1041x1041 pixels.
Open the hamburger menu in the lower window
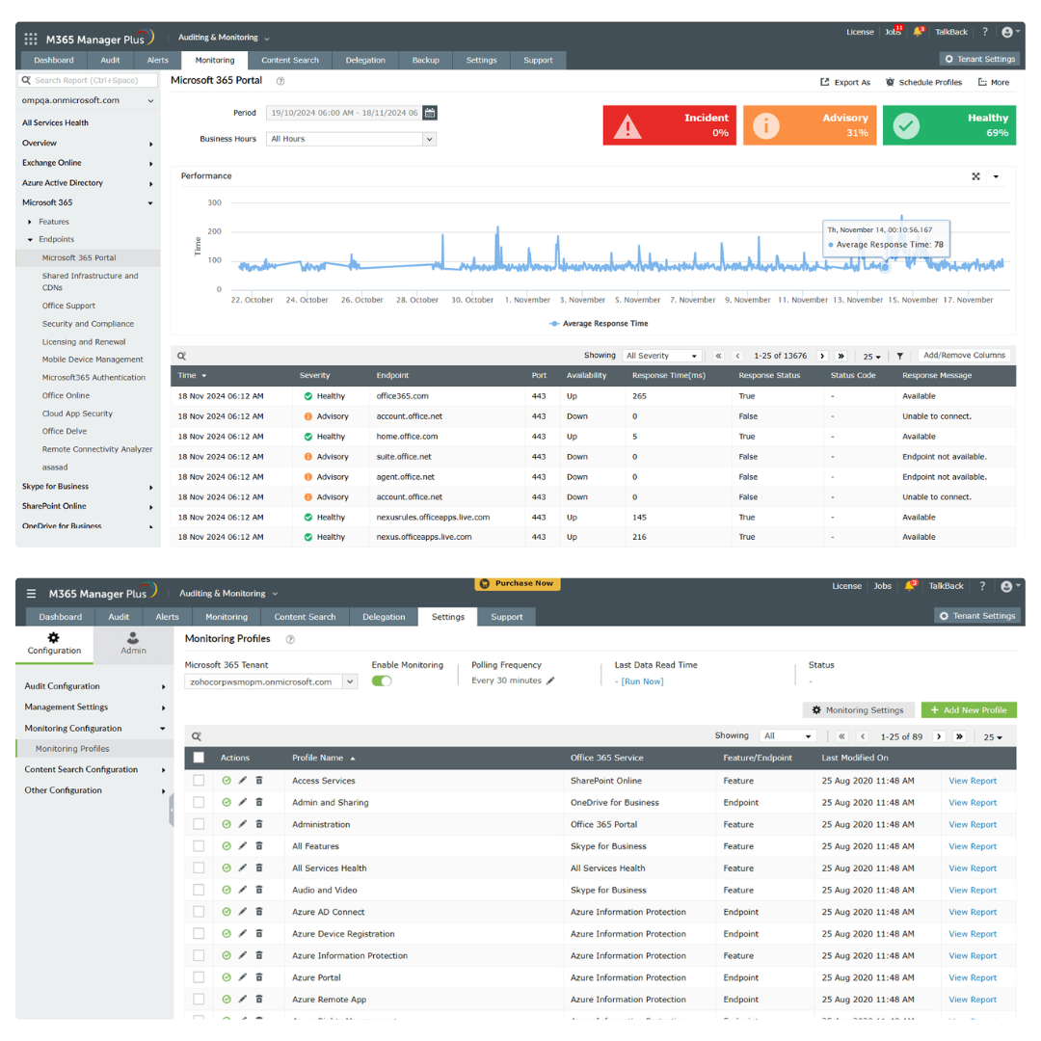(31, 594)
